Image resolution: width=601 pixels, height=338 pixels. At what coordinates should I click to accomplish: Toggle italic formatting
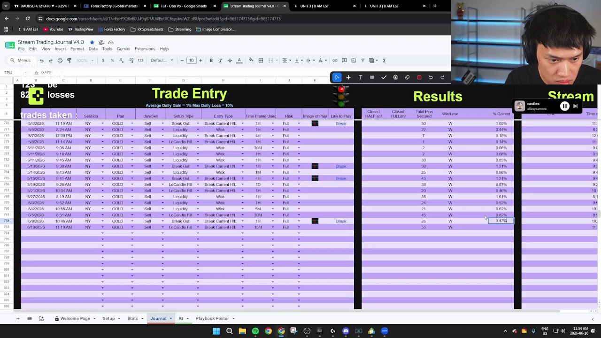pos(221,61)
